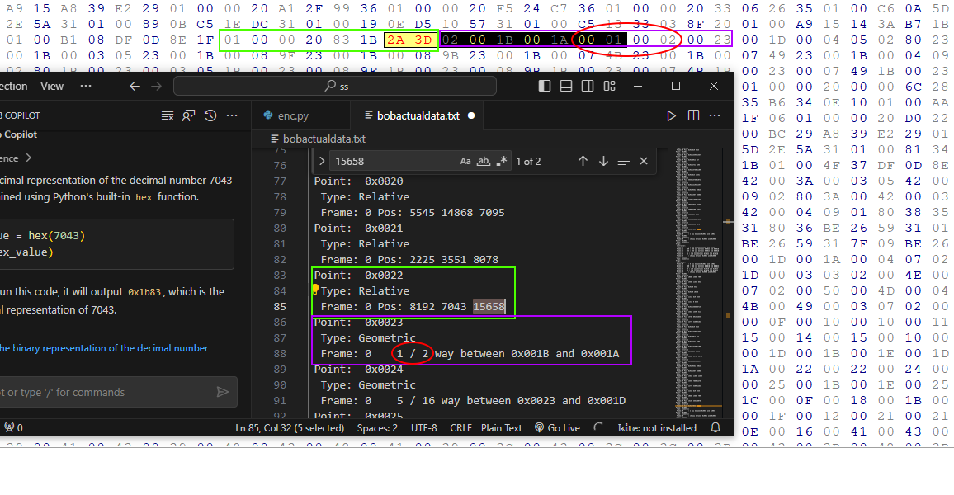The width and height of the screenshot is (954, 495).
Task: Open notifications bell in status bar
Action: point(715,428)
